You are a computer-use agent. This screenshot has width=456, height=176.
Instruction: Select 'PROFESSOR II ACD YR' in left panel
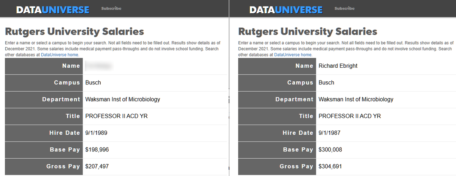pyautogui.click(x=116, y=116)
